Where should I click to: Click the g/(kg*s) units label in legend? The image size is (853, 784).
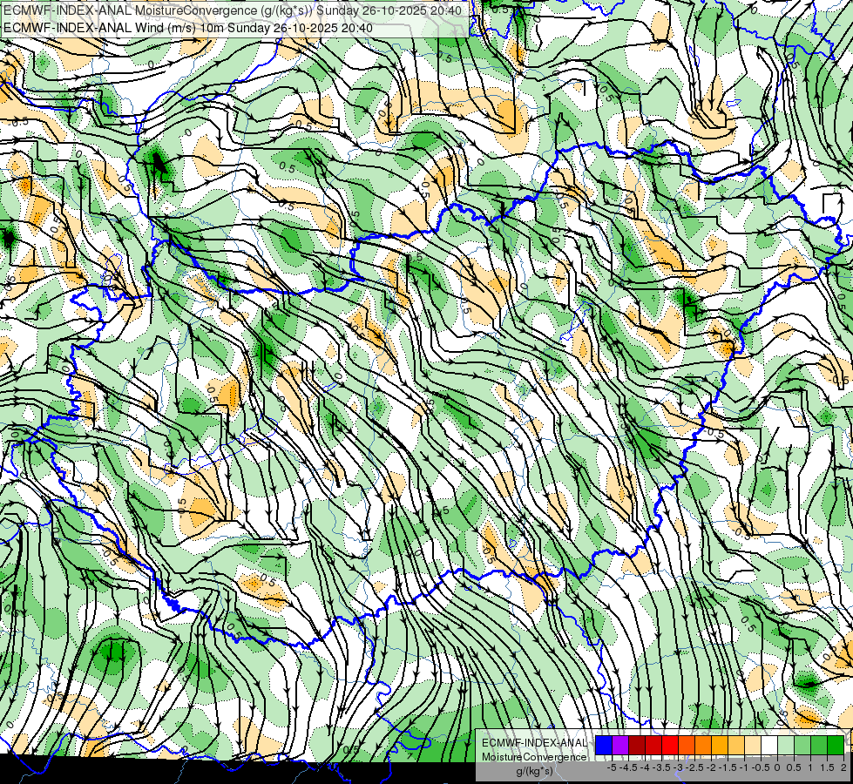(534, 771)
